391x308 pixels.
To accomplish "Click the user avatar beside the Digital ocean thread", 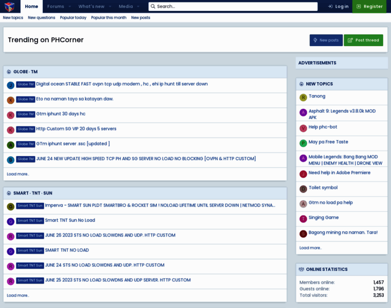I will tap(10, 85).
